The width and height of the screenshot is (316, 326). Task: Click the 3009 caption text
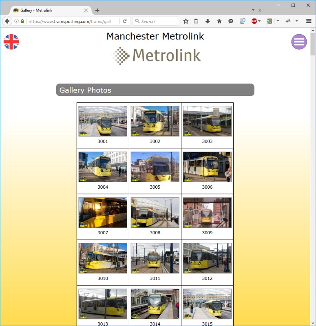point(207,233)
